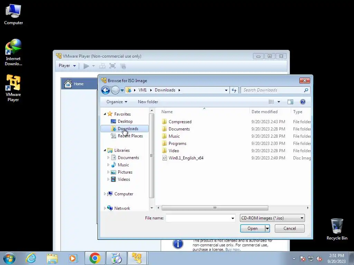The width and height of the screenshot is (354, 265).
Task: Open the view options dropdown arrow
Action: tap(279, 102)
